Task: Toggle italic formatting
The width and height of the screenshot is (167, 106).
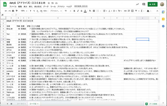Action: click(x=78, y=11)
